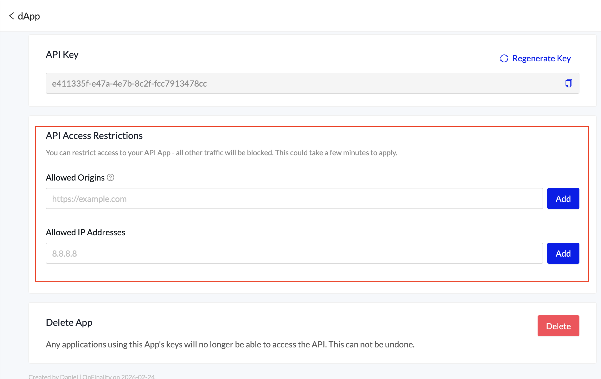Screen dimensions: 601x379
Task: Click the Delete App section title
Action: (x=69, y=322)
